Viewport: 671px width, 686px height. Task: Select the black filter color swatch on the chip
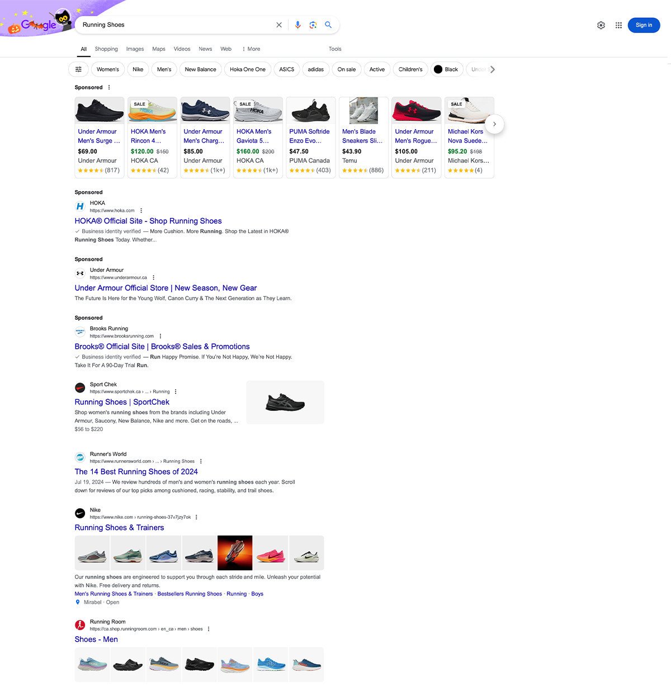(x=438, y=69)
